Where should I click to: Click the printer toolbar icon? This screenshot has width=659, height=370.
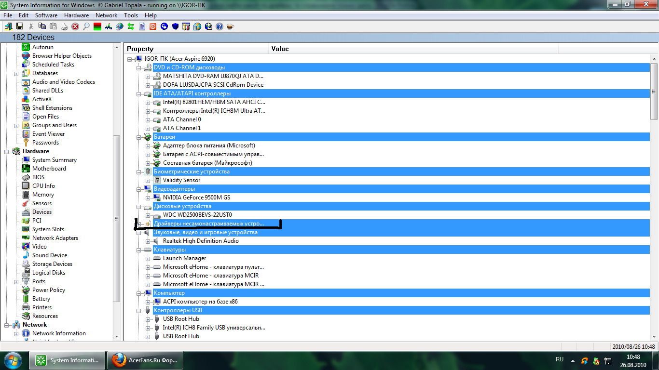coord(64,26)
